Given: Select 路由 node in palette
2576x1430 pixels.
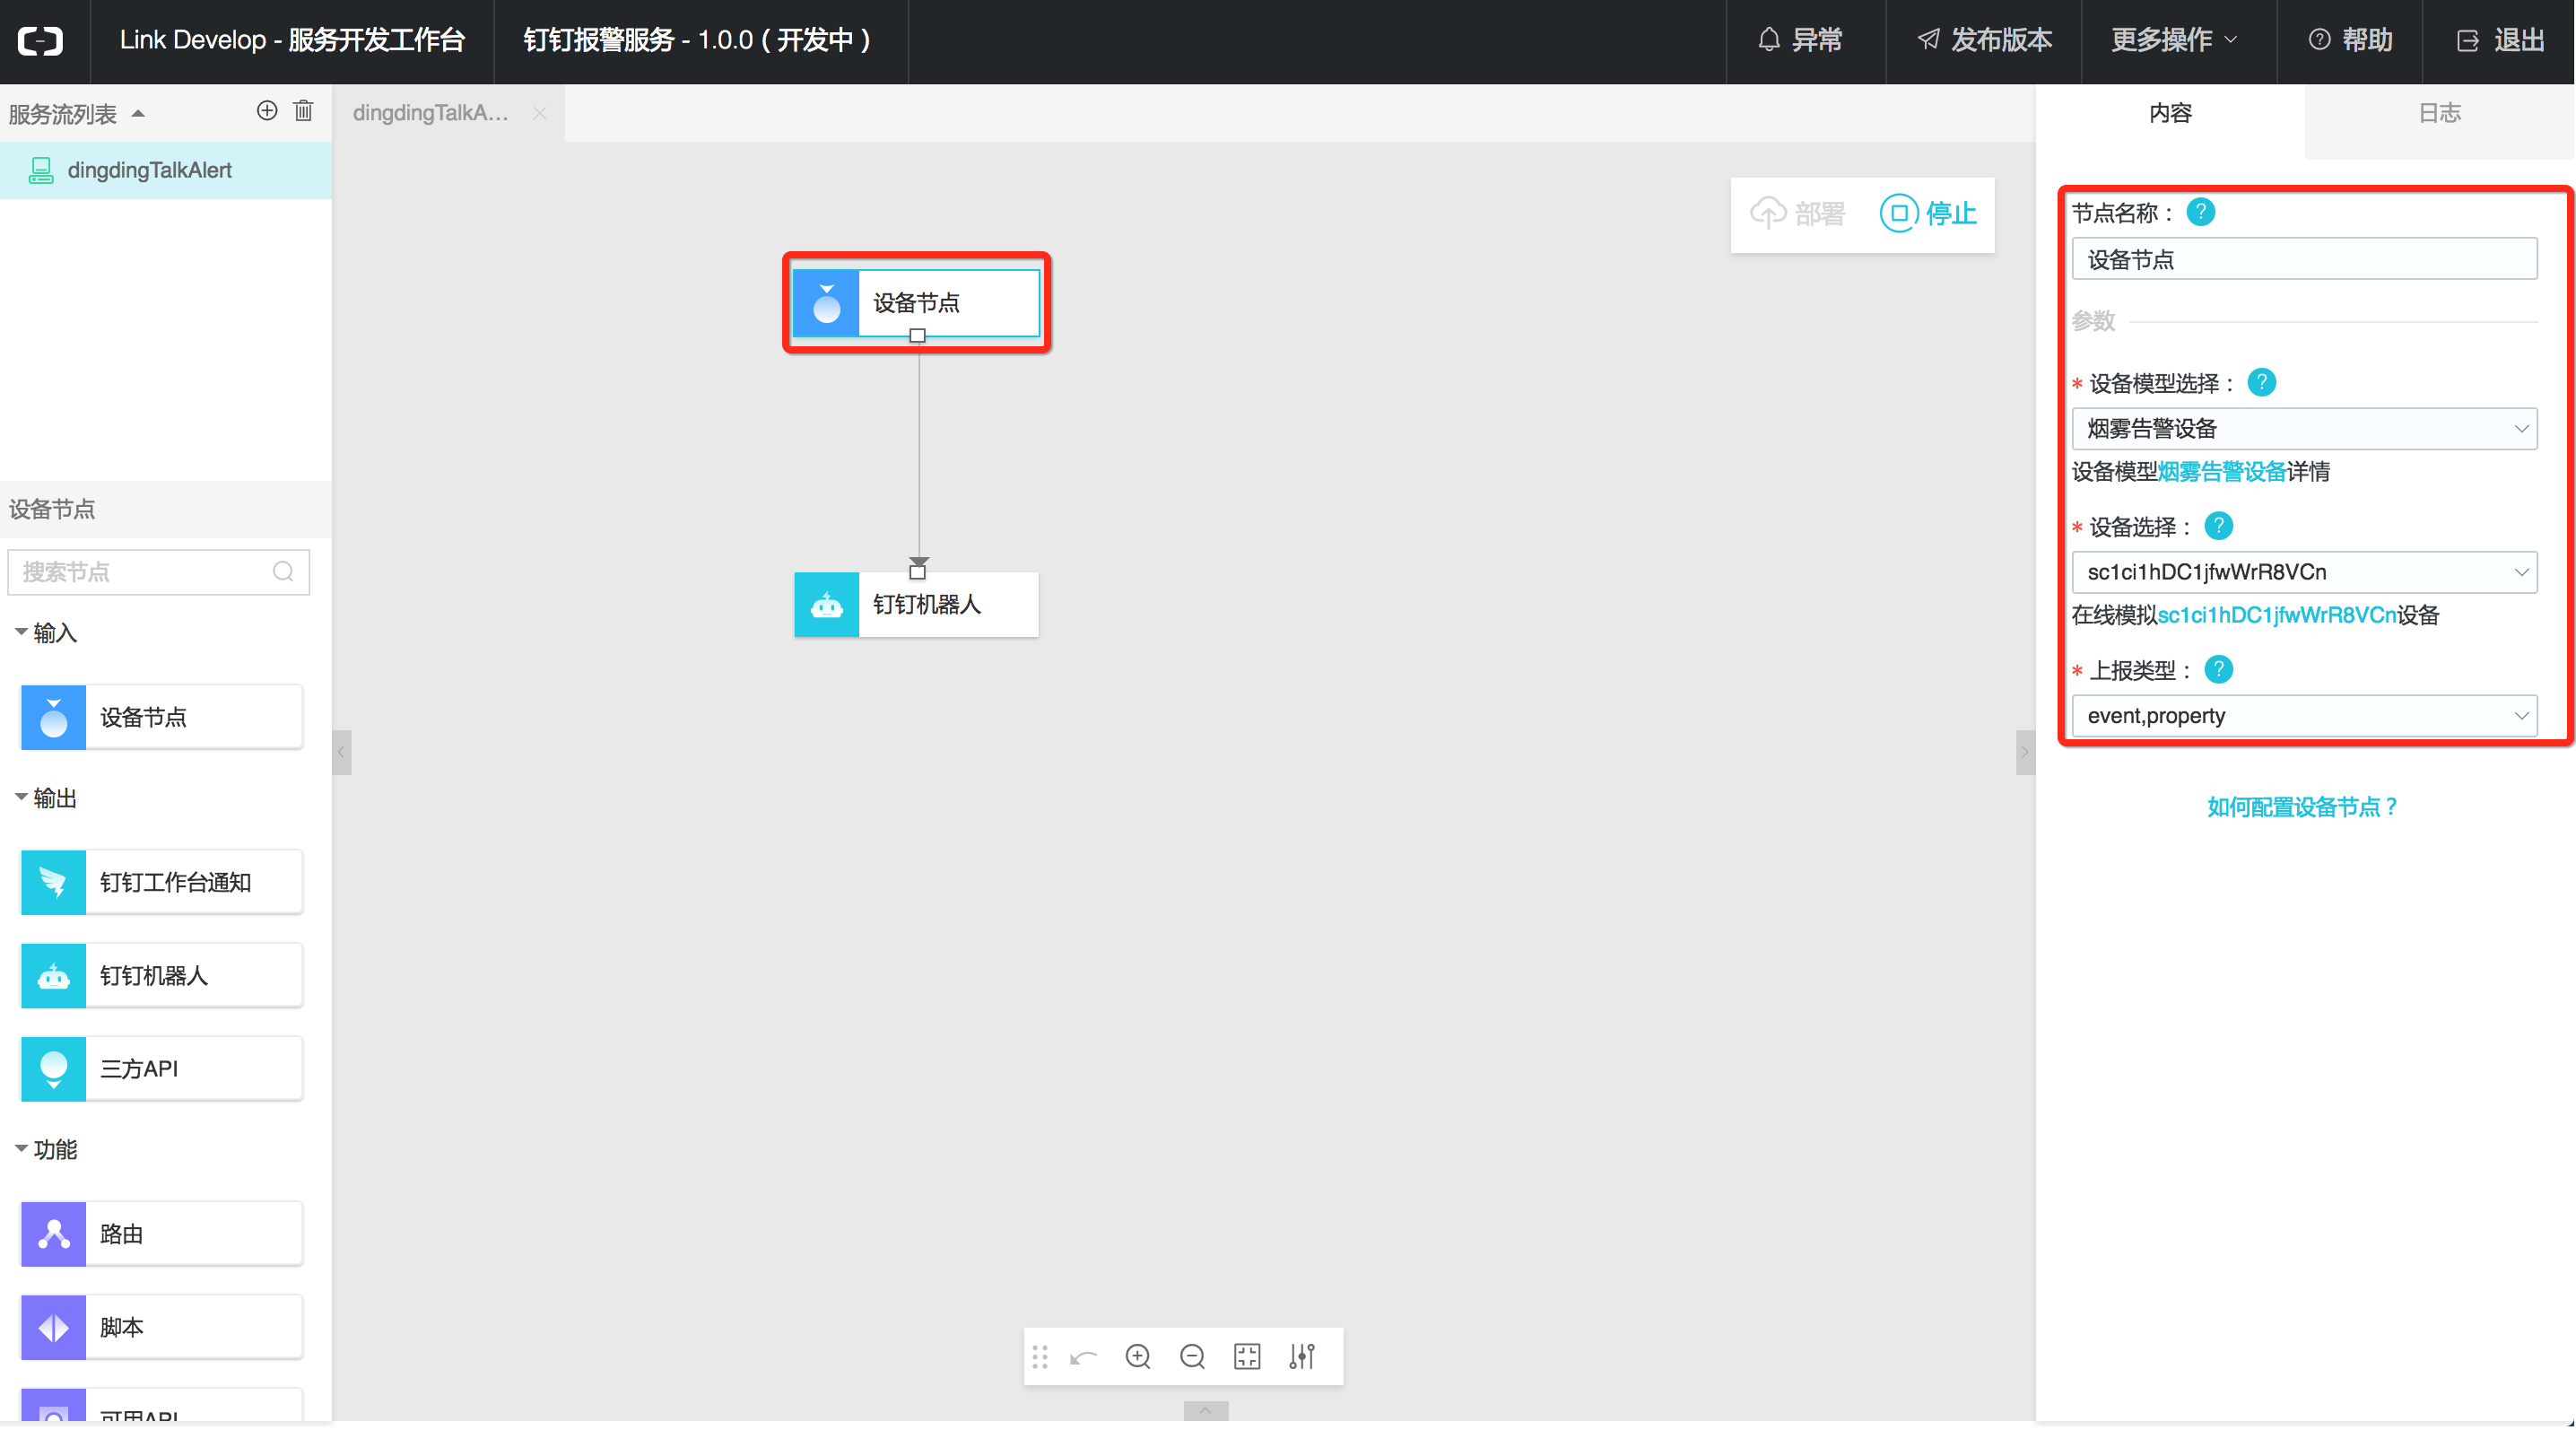Looking at the screenshot, I should point(162,1233).
